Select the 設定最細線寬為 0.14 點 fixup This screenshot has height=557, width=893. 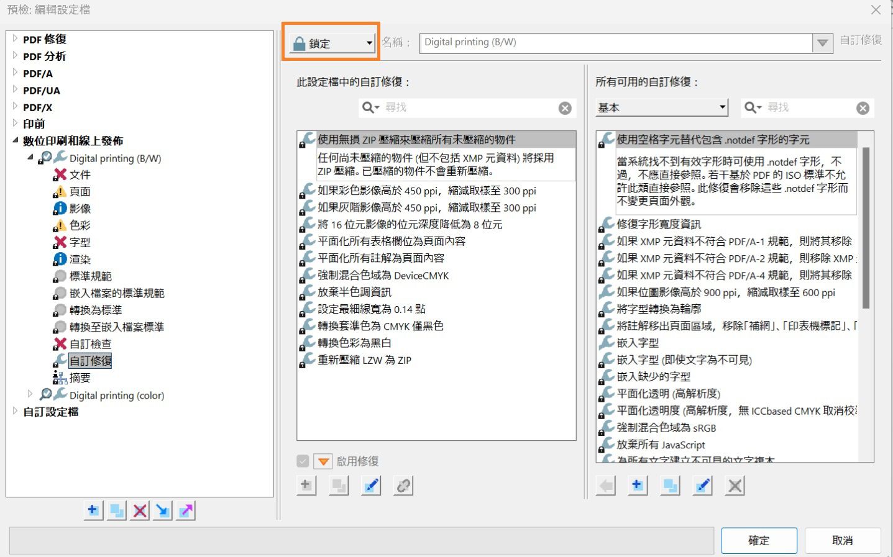click(x=372, y=309)
